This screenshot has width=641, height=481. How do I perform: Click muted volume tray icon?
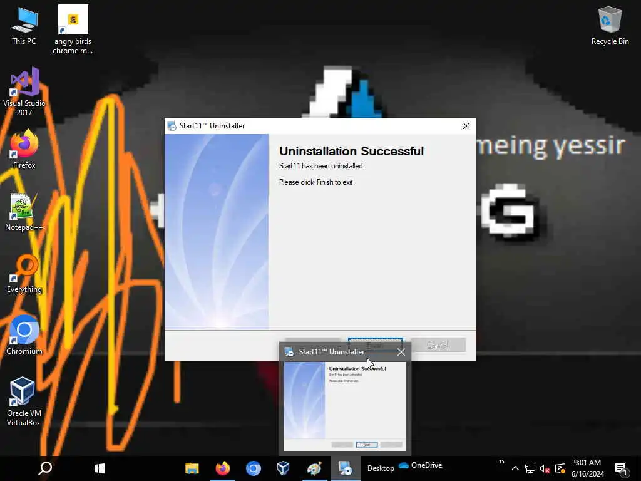click(545, 468)
